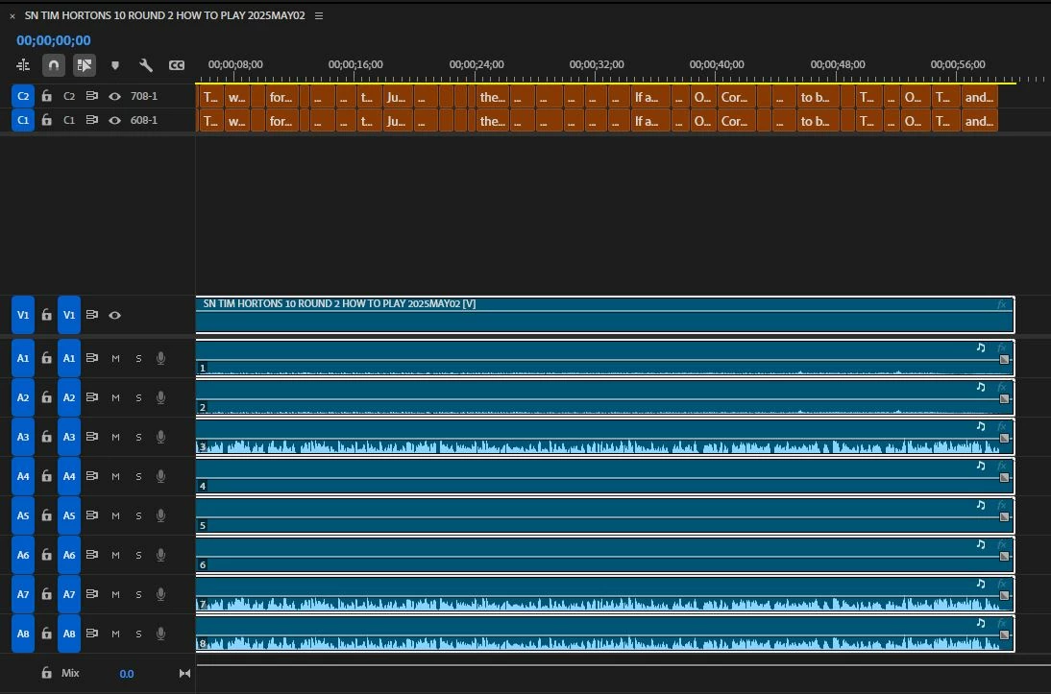Hide caption track 608-1 with its eye icon
The image size is (1051, 694).
[114, 120]
